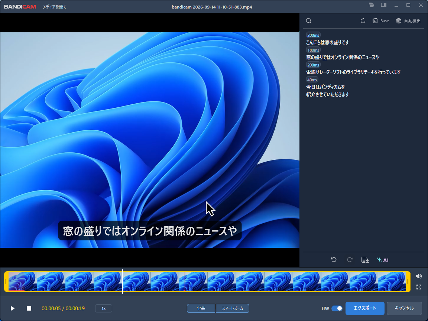Open the 自動検出 language selector
The width and height of the screenshot is (428, 321).
[408, 21]
